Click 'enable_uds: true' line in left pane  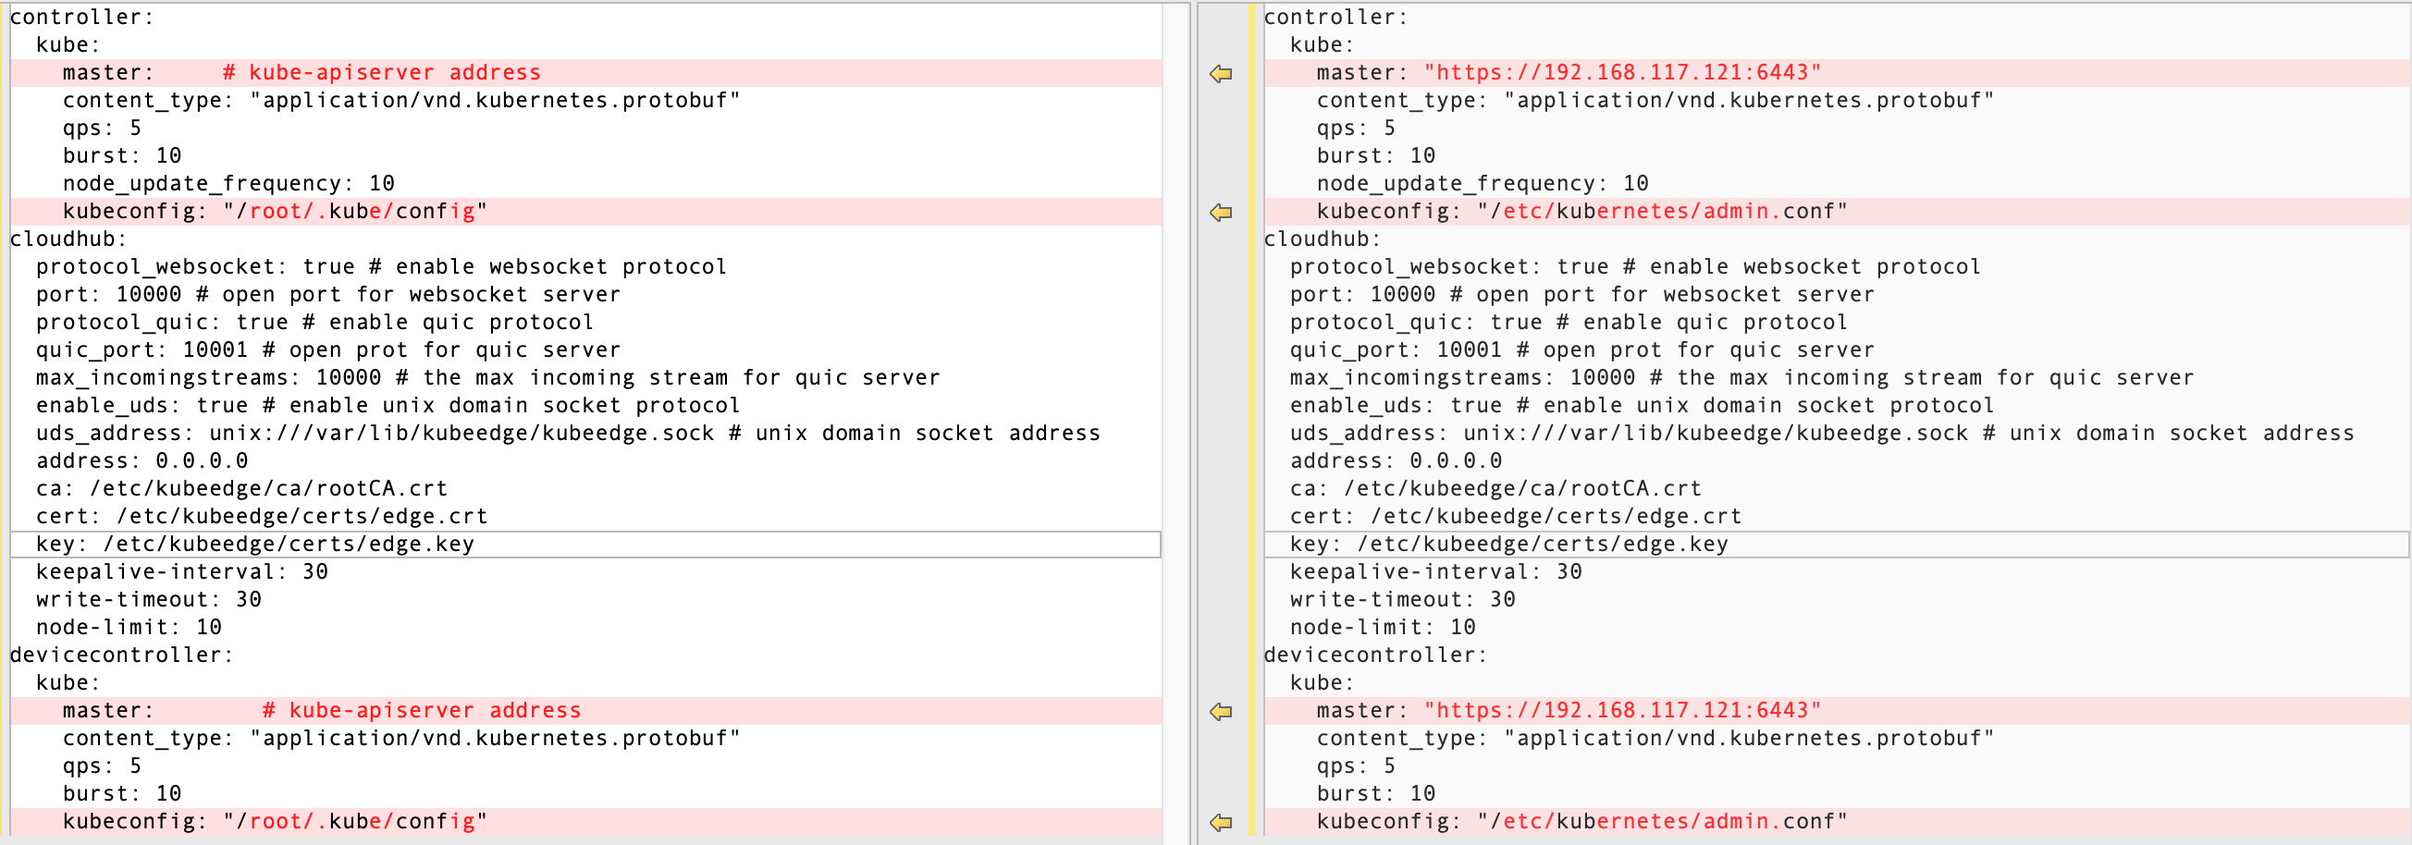pos(388,405)
